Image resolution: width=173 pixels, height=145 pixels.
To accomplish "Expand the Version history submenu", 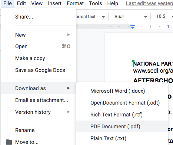I will tap(39, 112).
